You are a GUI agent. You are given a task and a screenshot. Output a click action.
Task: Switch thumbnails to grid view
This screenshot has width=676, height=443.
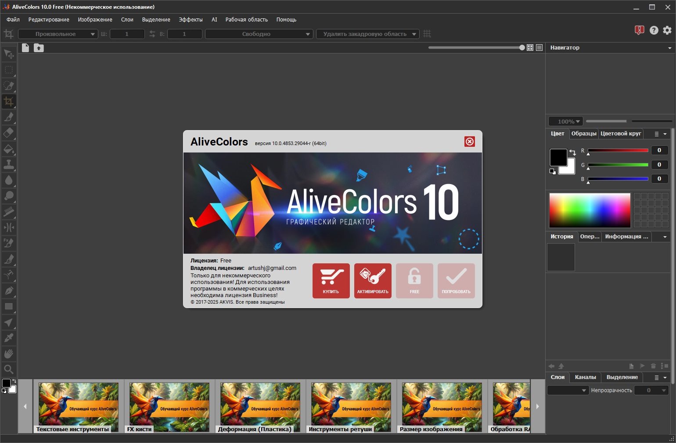530,47
